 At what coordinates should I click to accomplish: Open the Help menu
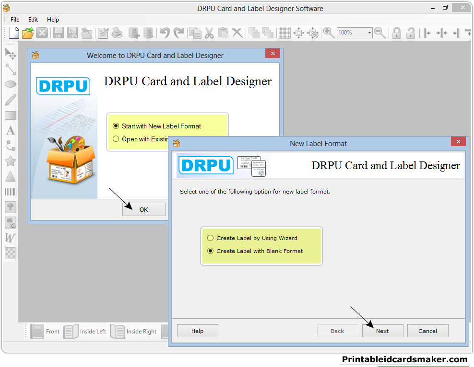(x=53, y=20)
